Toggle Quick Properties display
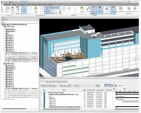 point(93,10)
